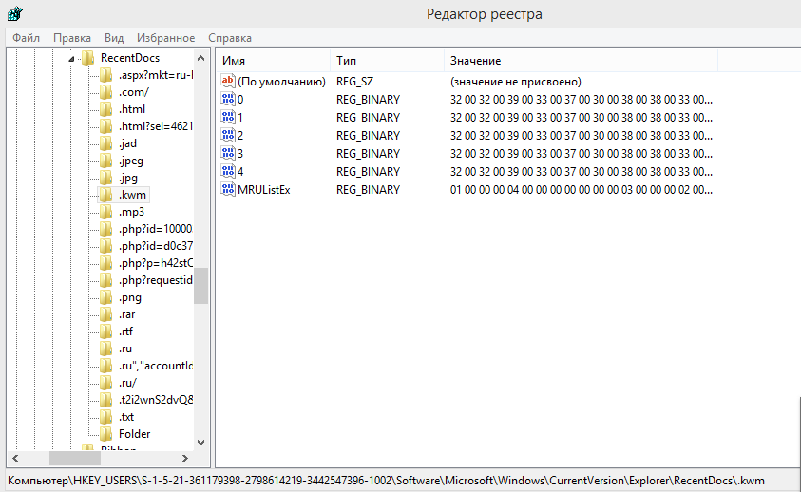Open the Справка menu
801x492 pixels.
pos(230,38)
